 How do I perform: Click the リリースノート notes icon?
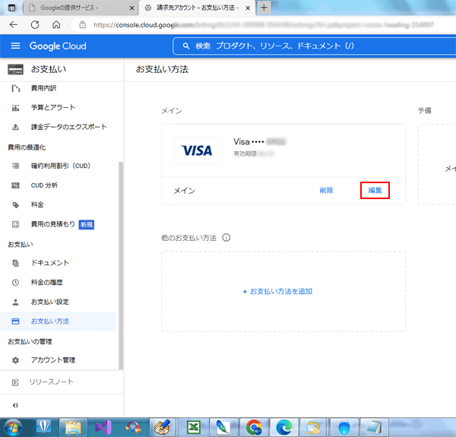[x=15, y=382]
